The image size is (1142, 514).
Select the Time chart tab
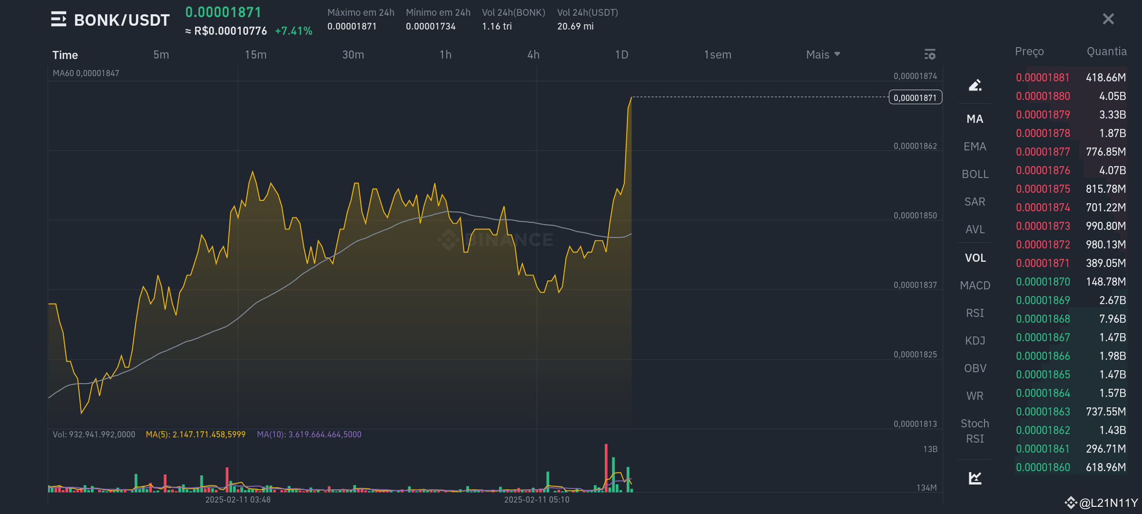coord(65,55)
